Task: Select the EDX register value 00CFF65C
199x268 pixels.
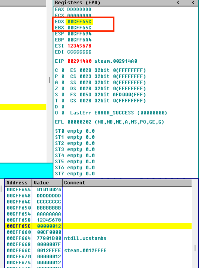Action: tap(79, 22)
